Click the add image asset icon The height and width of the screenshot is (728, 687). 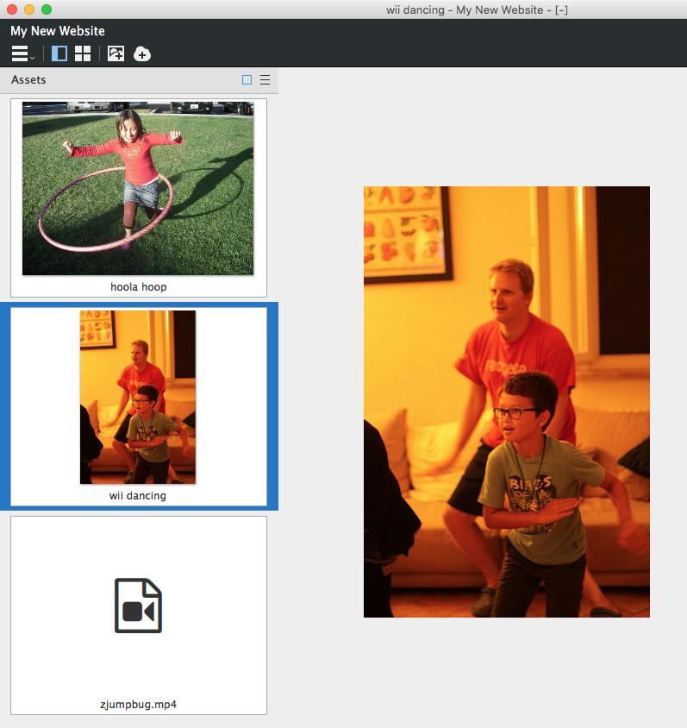116,54
